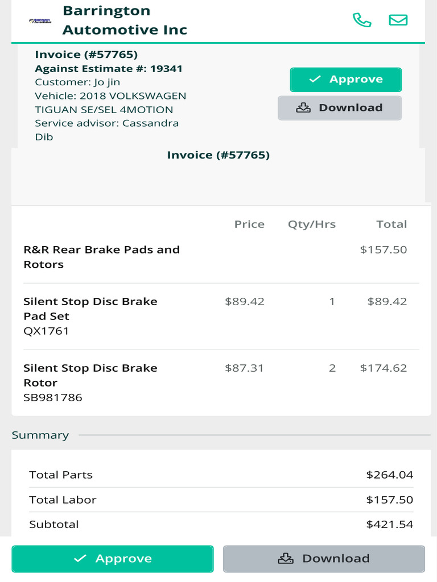Click the email envelope icon in header
The width and height of the screenshot is (437, 582).
398,20
